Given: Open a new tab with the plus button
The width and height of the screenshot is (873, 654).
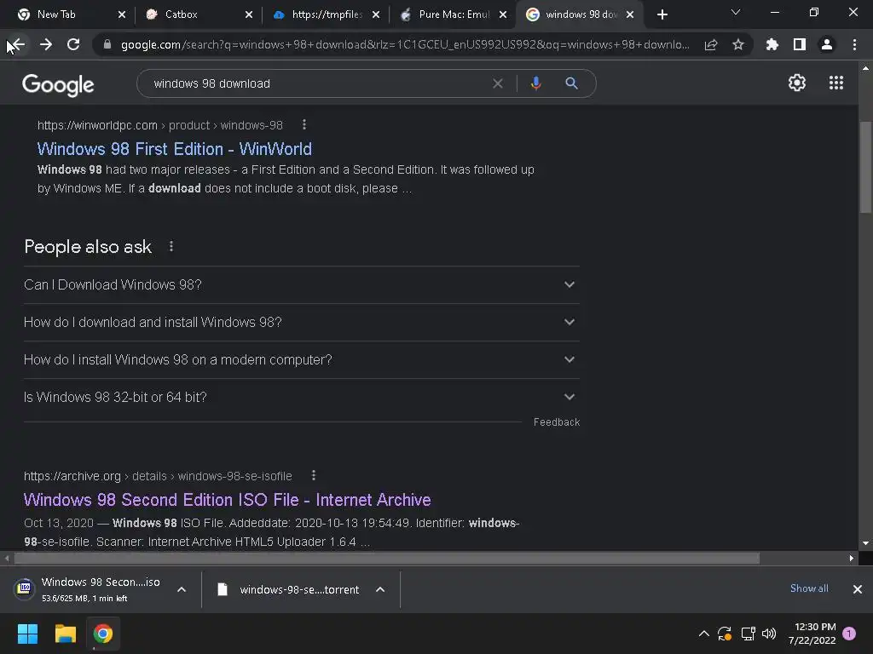Looking at the screenshot, I should 662,15.
